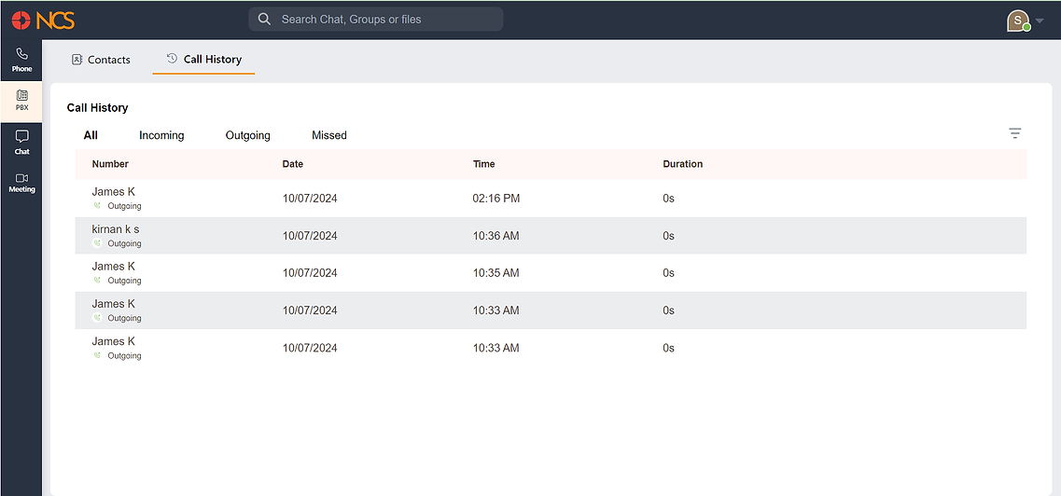Click the NCS logo
The width and height of the screenshot is (1061, 496).
[x=43, y=21]
